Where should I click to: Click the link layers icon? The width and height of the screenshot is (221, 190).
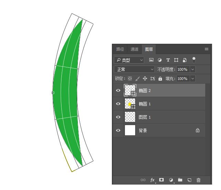point(143,180)
